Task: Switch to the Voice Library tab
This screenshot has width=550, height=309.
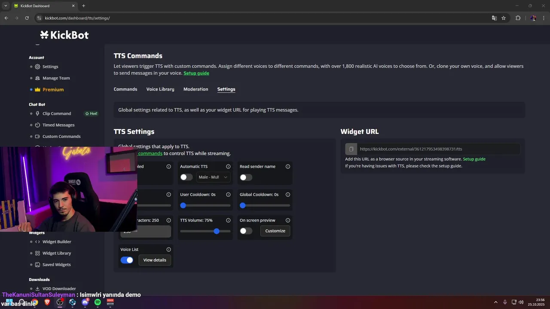Action: coord(160,89)
